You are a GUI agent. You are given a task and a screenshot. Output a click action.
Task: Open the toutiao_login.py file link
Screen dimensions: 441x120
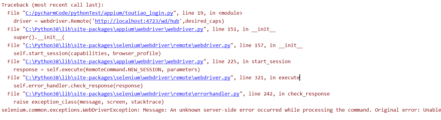99,13
